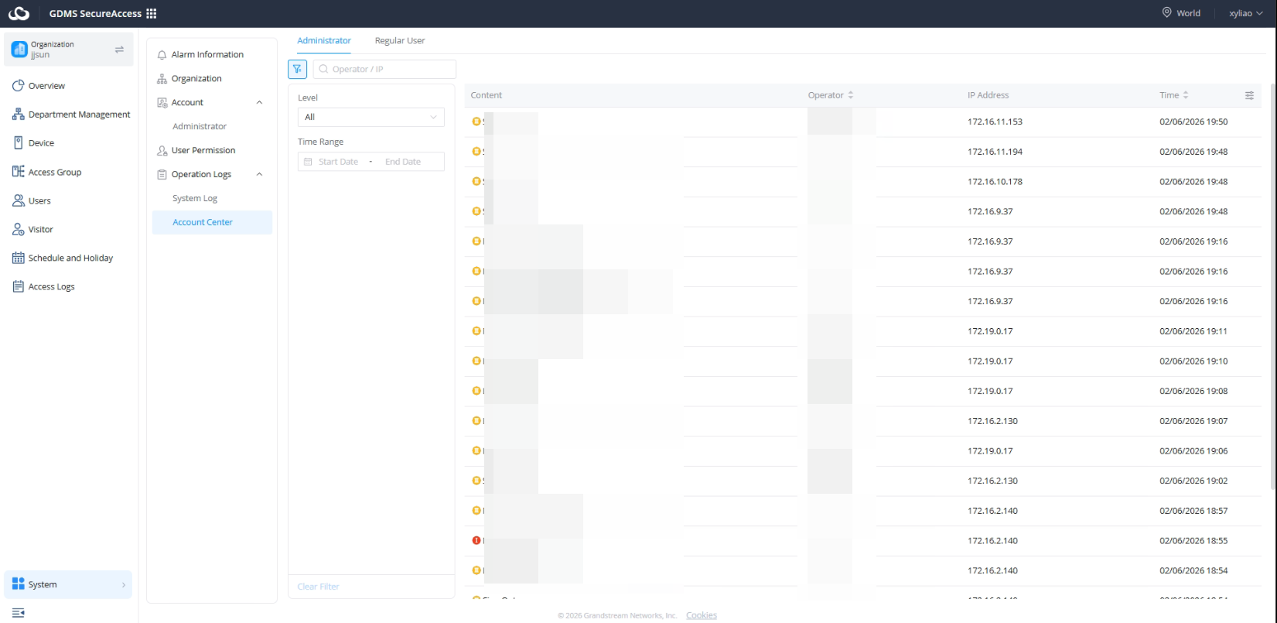
Task: Expand the System menu arrow
Action: 124,584
